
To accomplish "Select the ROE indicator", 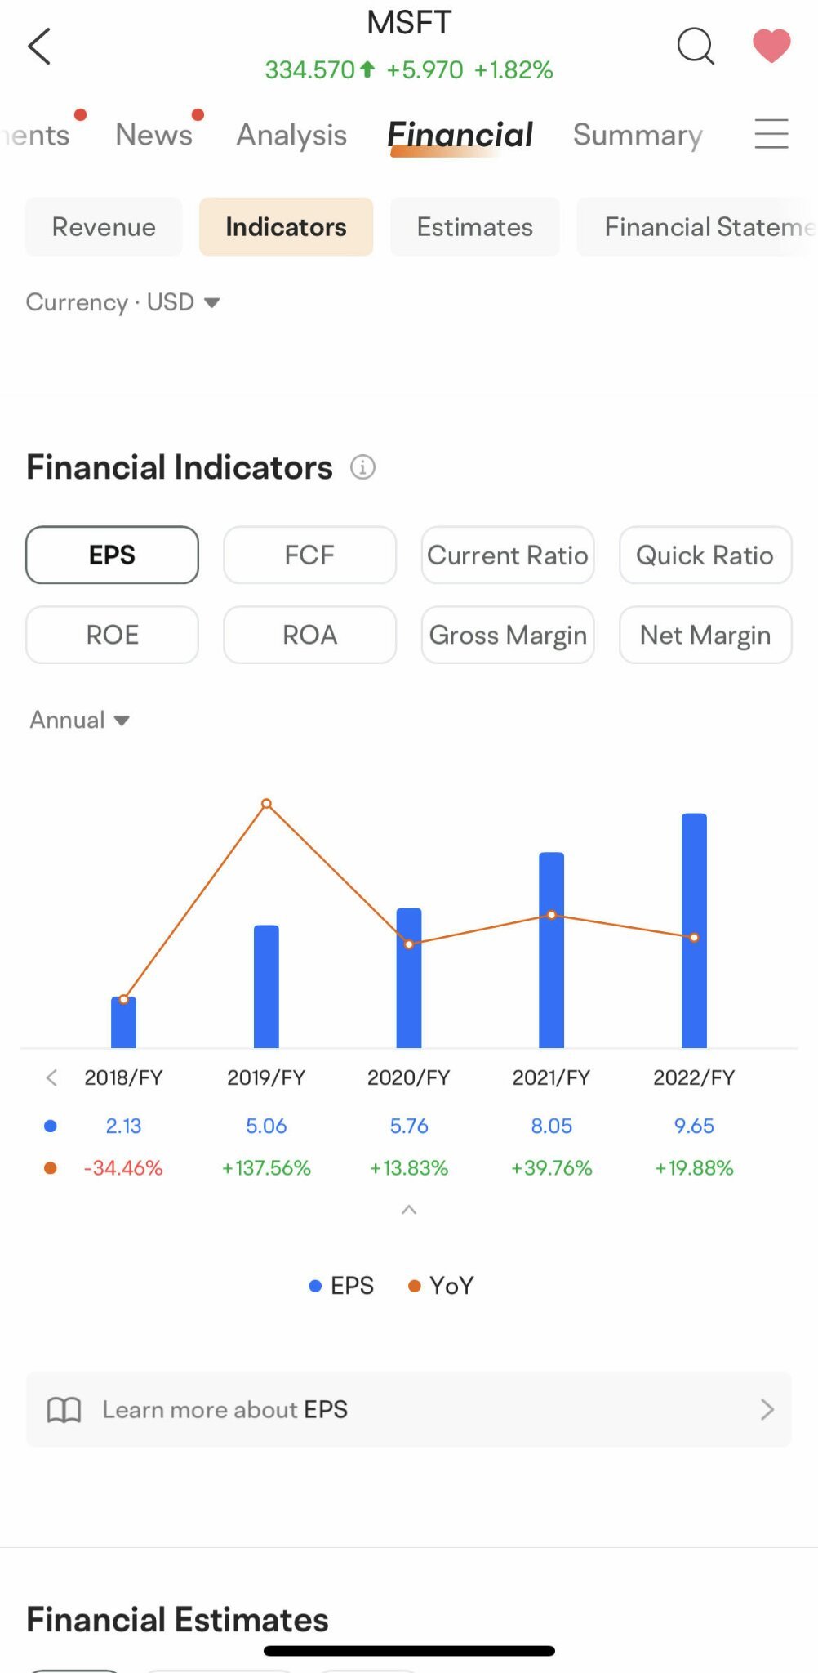I will tap(112, 635).
